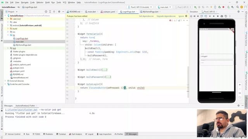Zoom in the emulator with plus button
Image resolution: width=248 pixels, height=139 pixels.
pos(240,85)
